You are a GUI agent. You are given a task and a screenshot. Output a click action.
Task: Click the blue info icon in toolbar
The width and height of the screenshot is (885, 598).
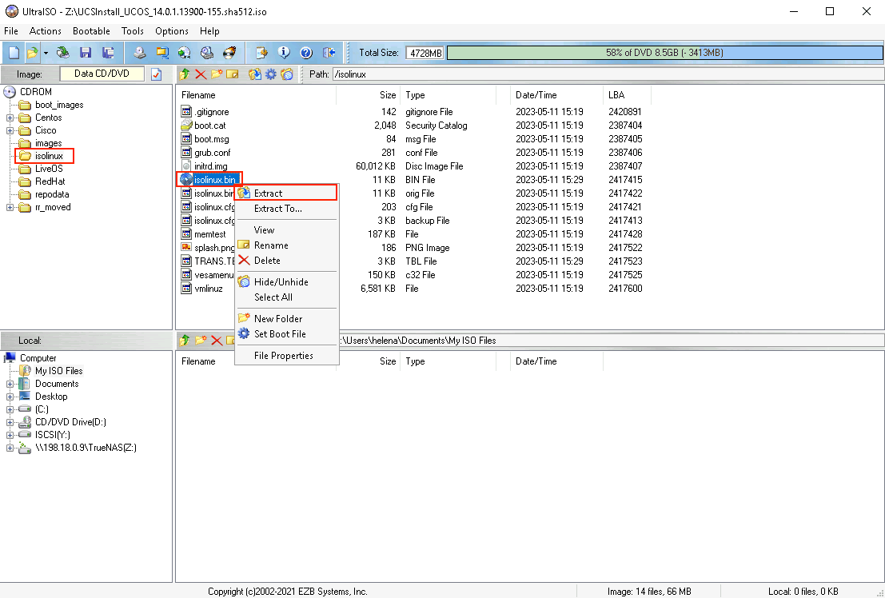283,53
